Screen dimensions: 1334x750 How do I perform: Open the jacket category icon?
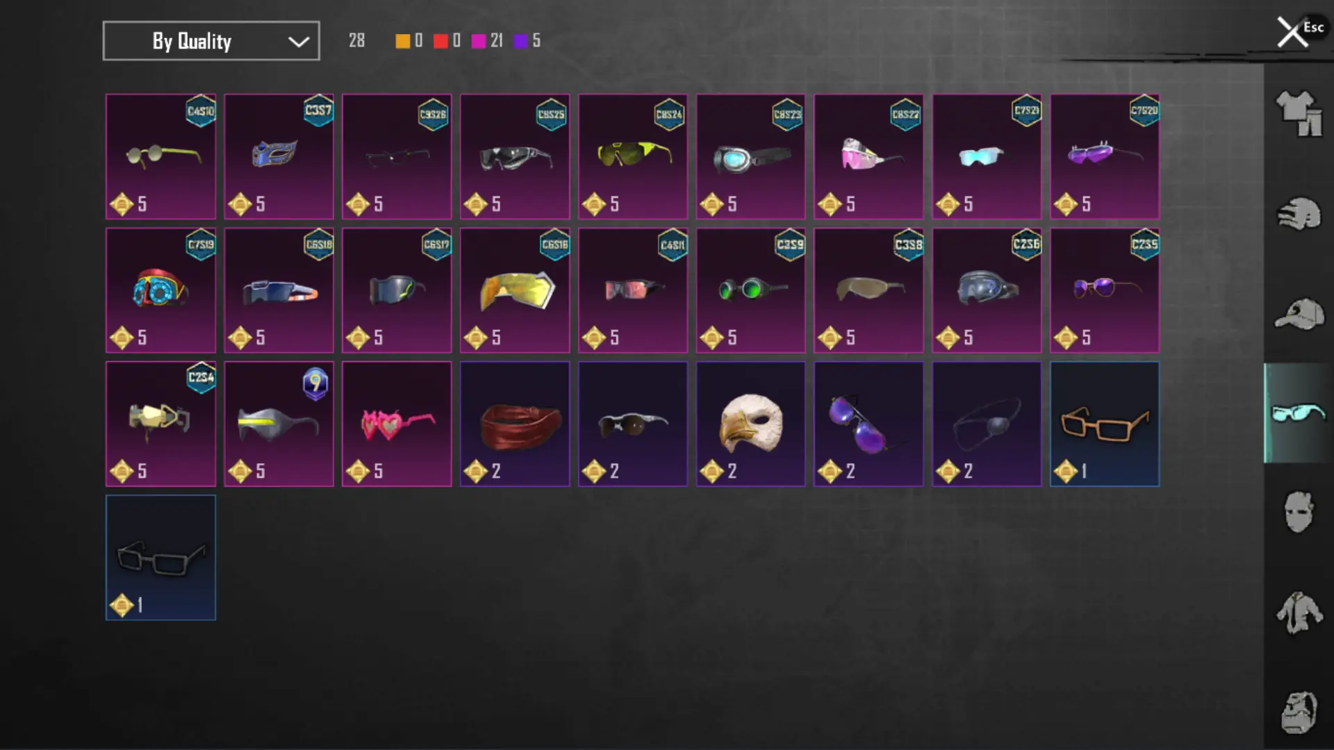1299,612
